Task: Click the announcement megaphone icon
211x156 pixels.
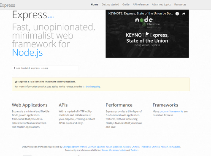Action: (x=16, y=82)
